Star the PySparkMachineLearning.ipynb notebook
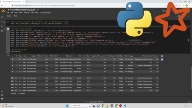The width and height of the screenshot is (192, 108). pos(38,10)
